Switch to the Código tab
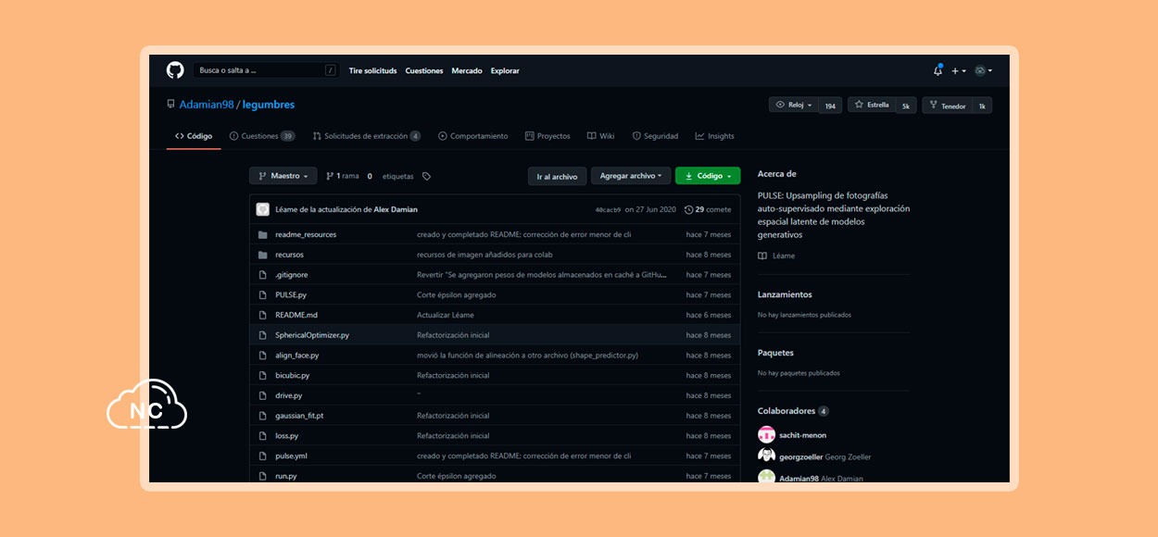Screen dimensions: 1158x537 (194, 136)
